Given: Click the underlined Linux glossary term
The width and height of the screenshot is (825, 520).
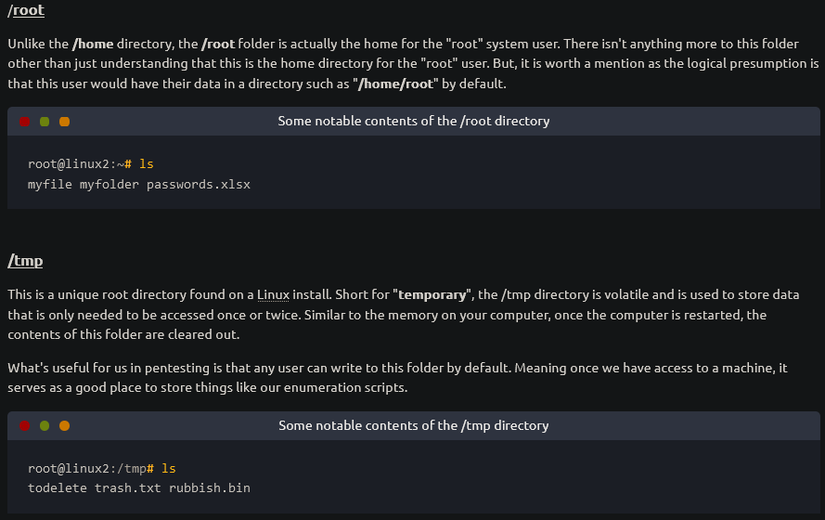Looking at the screenshot, I should click(x=273, y=294).
